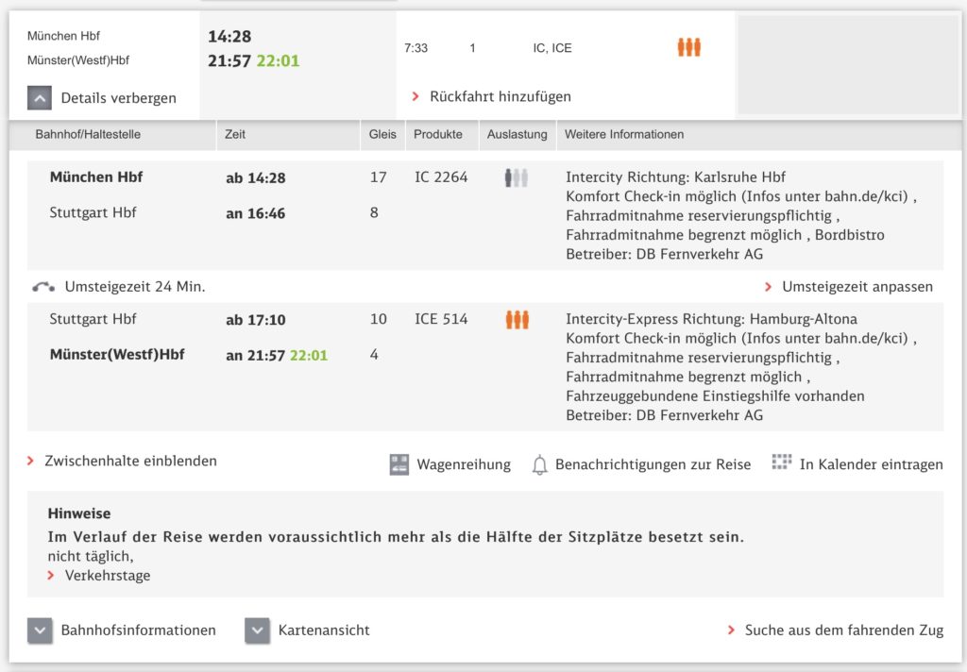This screenshot has height=672, width=967.
Task: Open Suche aus dem fahrenden Zug
Action: (x=843, y=630)
